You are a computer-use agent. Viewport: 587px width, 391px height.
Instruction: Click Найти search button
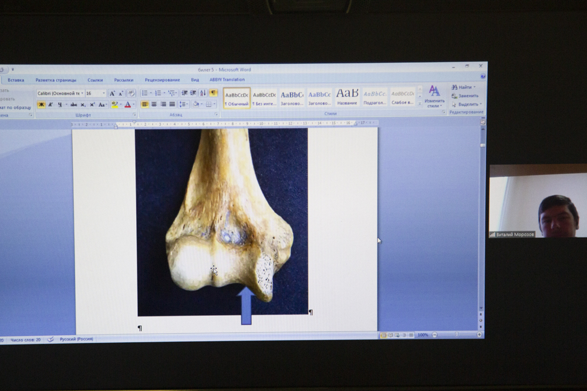(x=464, y=87)
